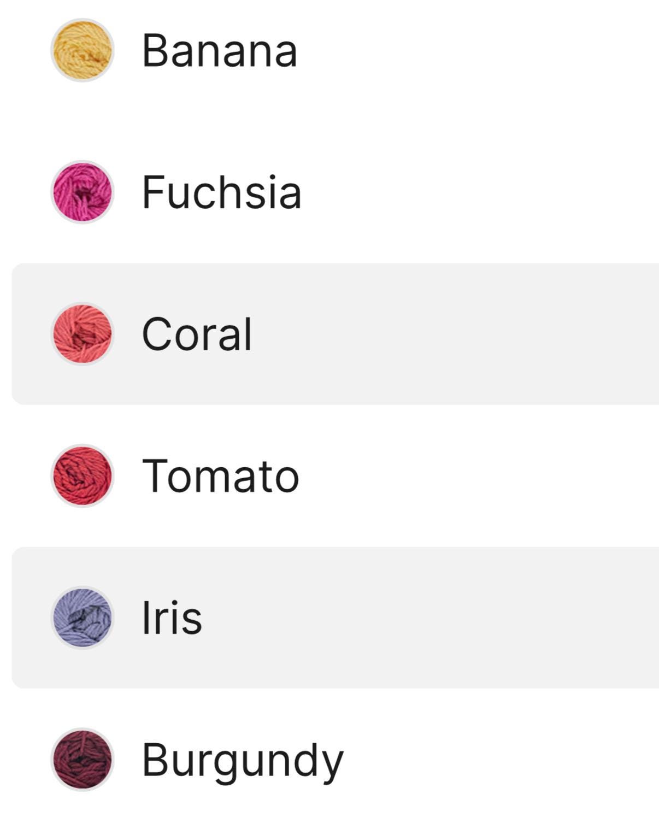Click the yellow Banana yarn swatch
659x817 pixels.
point(82,50)
